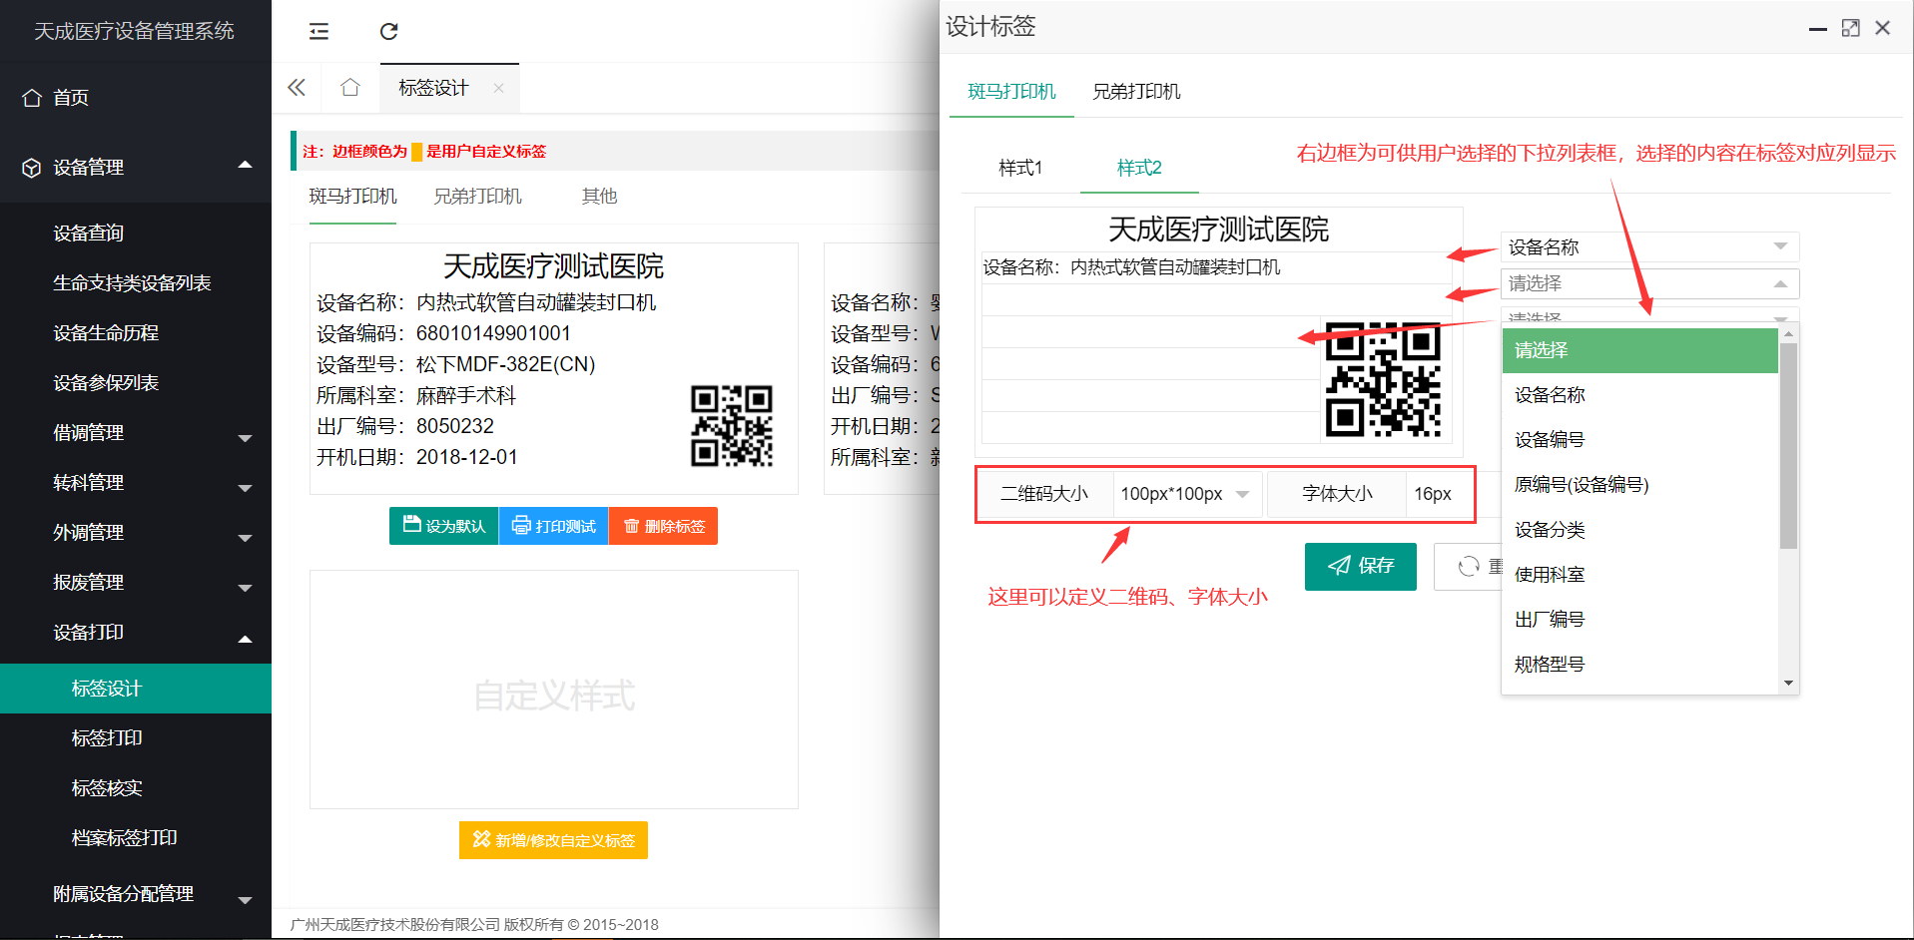Maximize the 设计标签 dialog
The height and width of the screenshot is (940, 1914).
coord(1850,28)
